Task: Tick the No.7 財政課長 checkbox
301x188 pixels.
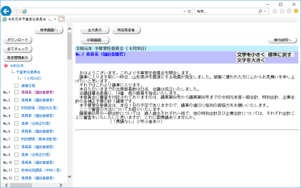Action: coord(17,139)
